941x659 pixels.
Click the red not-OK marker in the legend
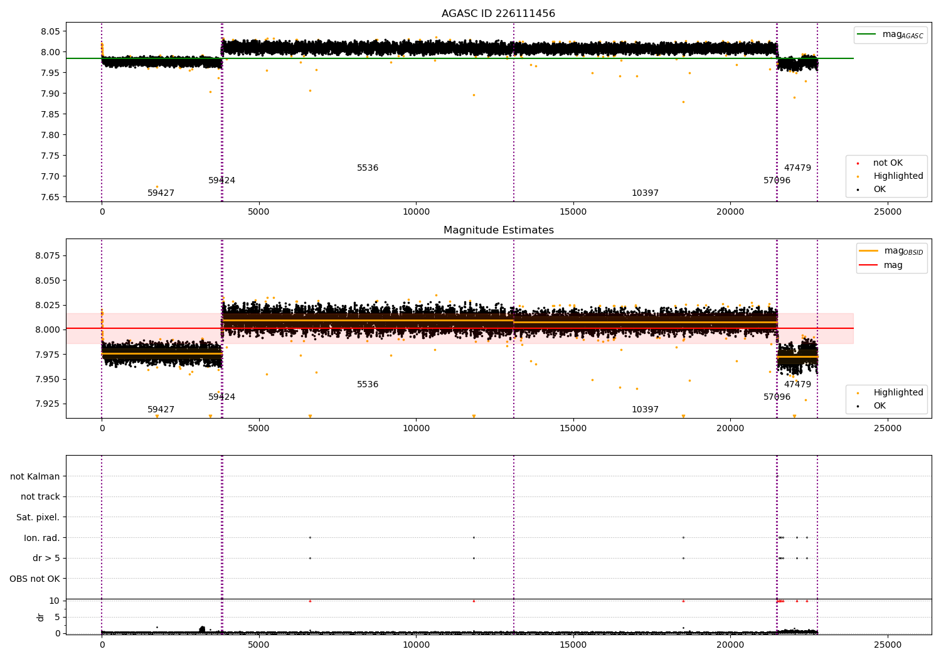point(858,163)
